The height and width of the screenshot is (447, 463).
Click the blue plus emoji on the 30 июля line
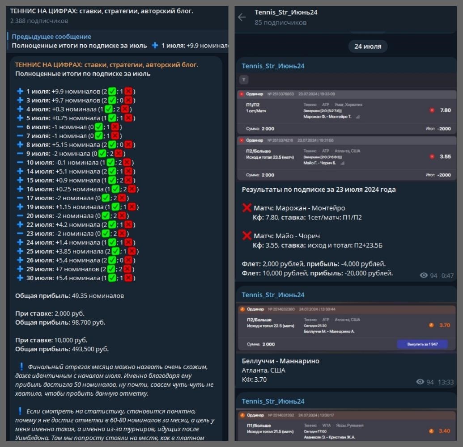pos(20,278)
